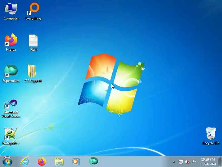Viewport: 222px width, 167px height.
Task: Select the Rkill text file icon
Action: point(33,43)
